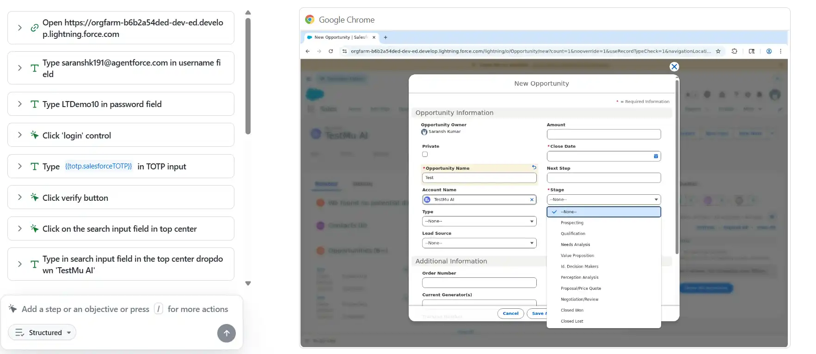The image size is (816, 354).
Task: Select Negotiation/Review stage option
Action: (x=604, y=299)
